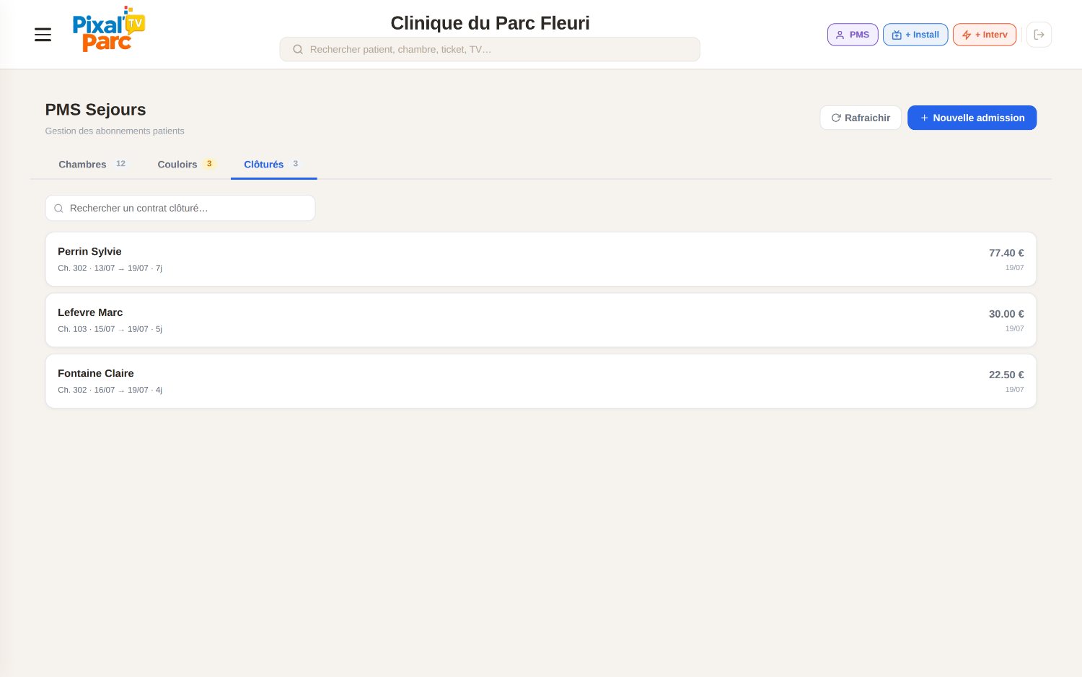Image resolution: width=1082 pixels, height=677 pixels.
Task: Switch to the Chambres tab
Action: point(92,165)
